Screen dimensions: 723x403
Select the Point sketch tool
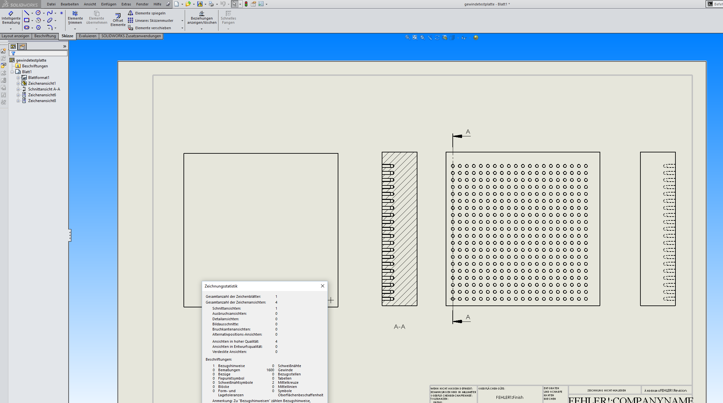pyautogui.click(x=61, y=13)
